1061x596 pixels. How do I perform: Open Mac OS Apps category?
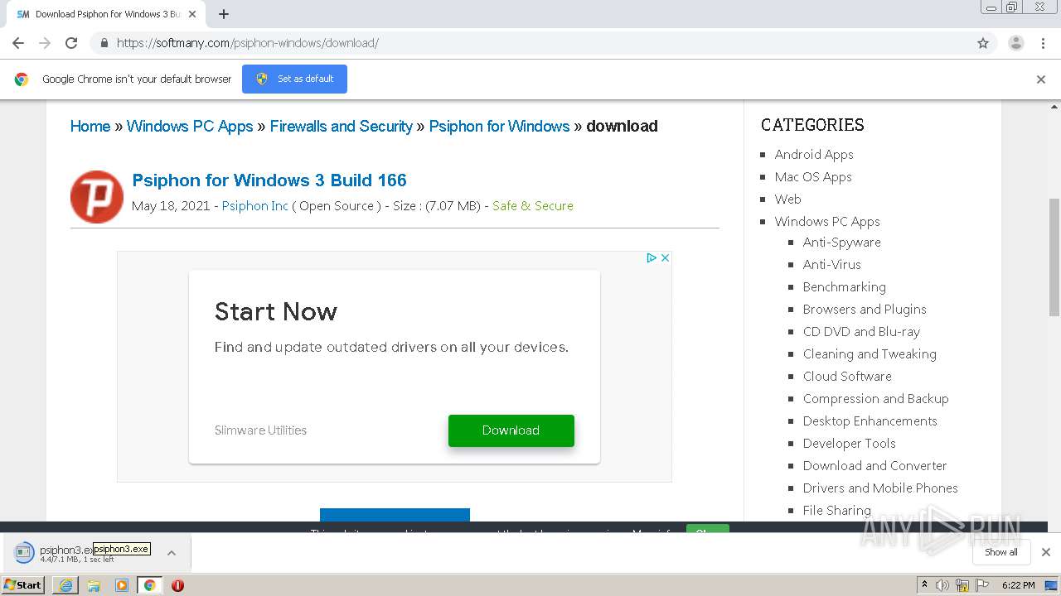pyautogui.click(x=813, y=176)
